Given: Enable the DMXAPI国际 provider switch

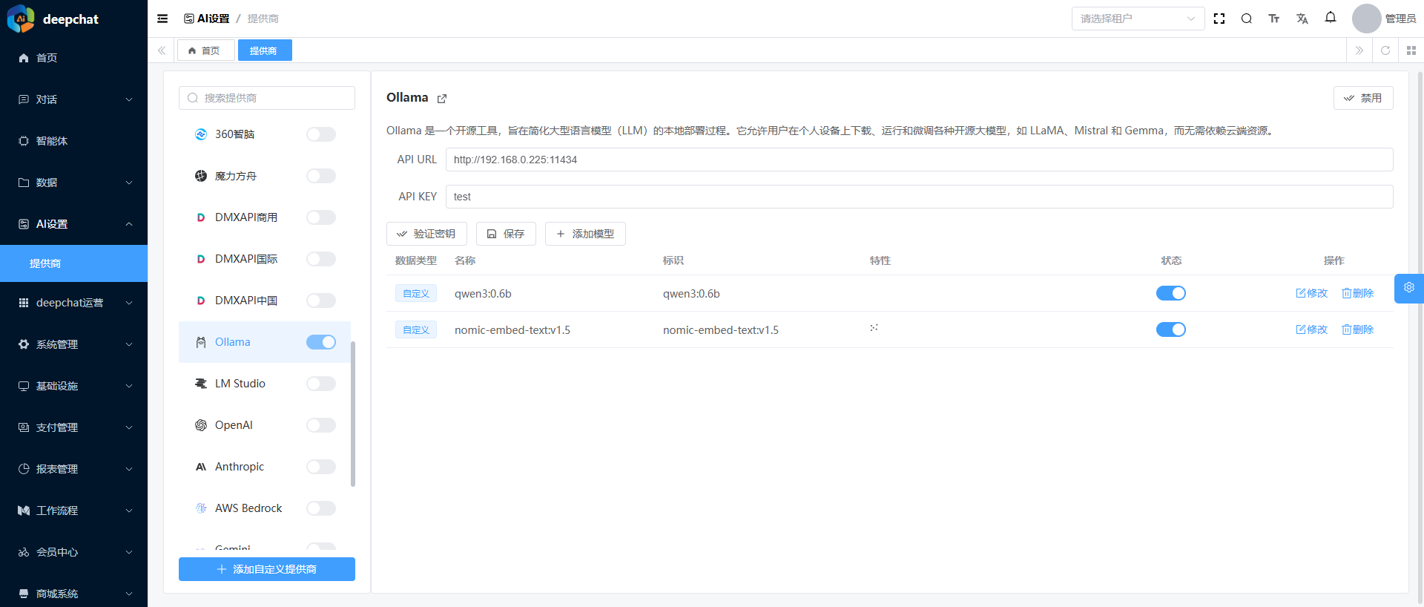Looking at the screenshot, I should 321,259.
